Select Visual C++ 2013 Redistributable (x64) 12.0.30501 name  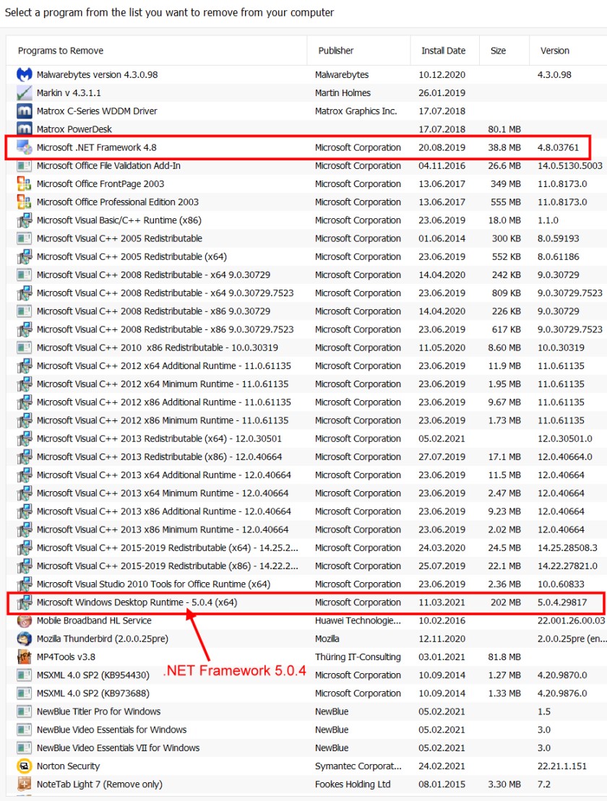(159, 439)
